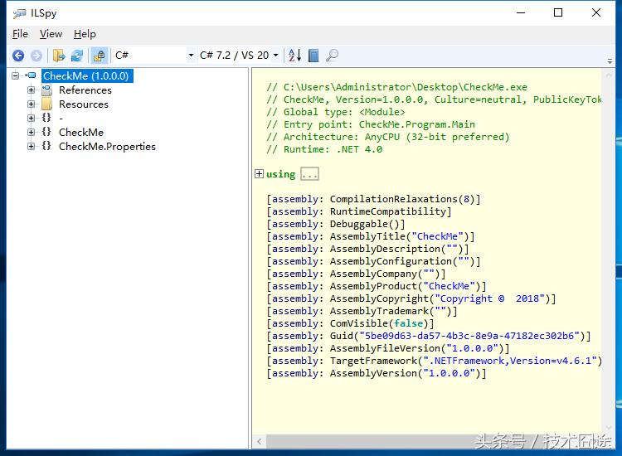This screenshot has height=456, width=622.
Task: Click the CheckMe.exe file path comment
Action: coord(397,87)
